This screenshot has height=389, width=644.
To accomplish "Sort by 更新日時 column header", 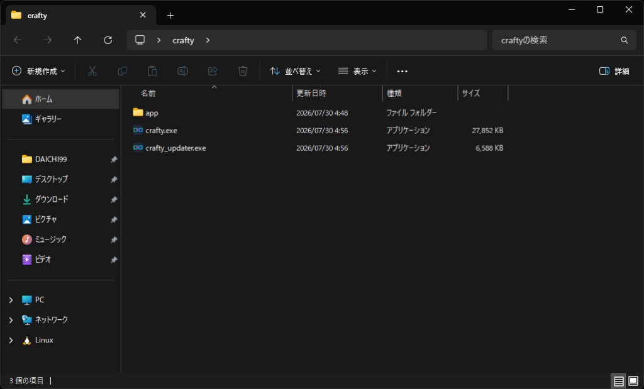I will 337,93.
